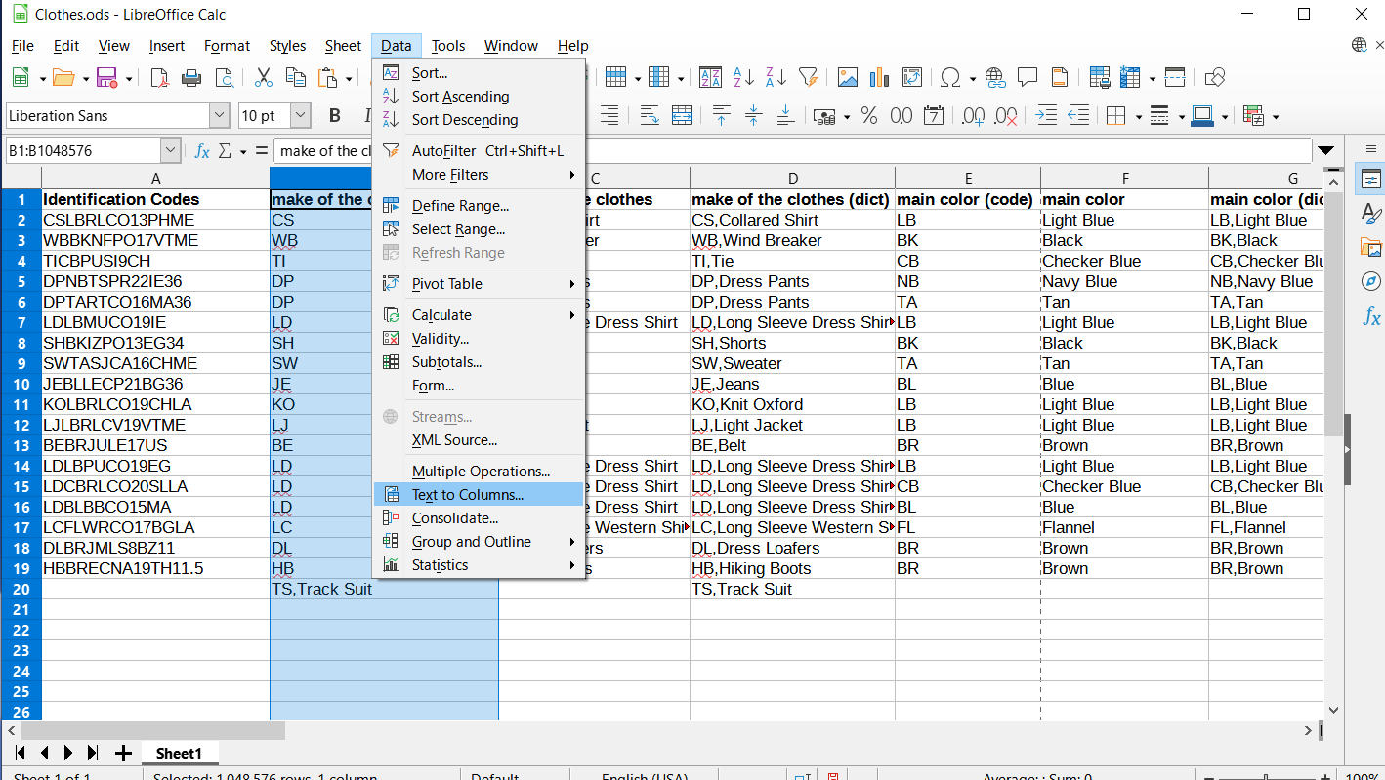Click the toolbar Sort Ascending icon
This screenshot has height=780, width=1385.
pos(743,78)
